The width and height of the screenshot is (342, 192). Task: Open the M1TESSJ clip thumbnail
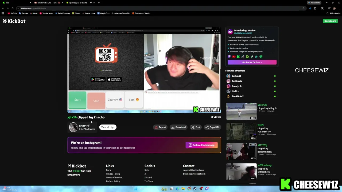tap(241, 152)
